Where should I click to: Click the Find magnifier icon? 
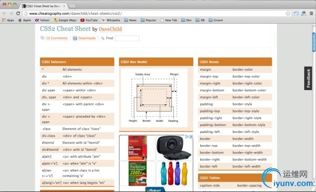click(x=103, y=38)
